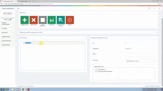Image resolution: width=163 pixels, height=91 pixels.
Task: Close the first browser tab
Action: pos(16,1)
